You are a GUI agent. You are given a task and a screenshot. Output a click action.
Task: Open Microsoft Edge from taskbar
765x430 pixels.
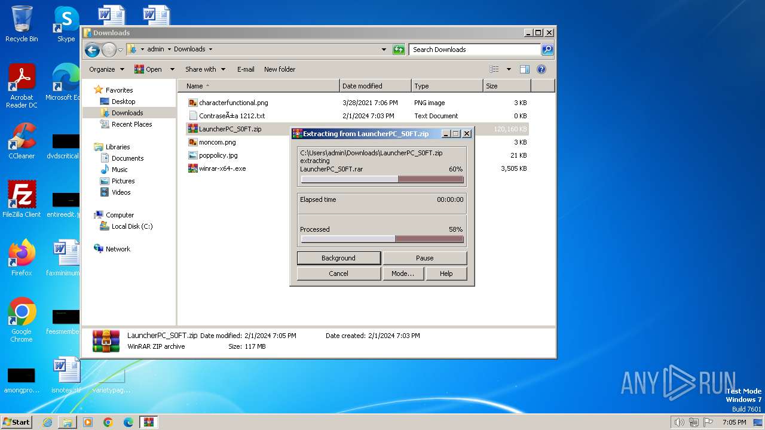tap(128, 422)
